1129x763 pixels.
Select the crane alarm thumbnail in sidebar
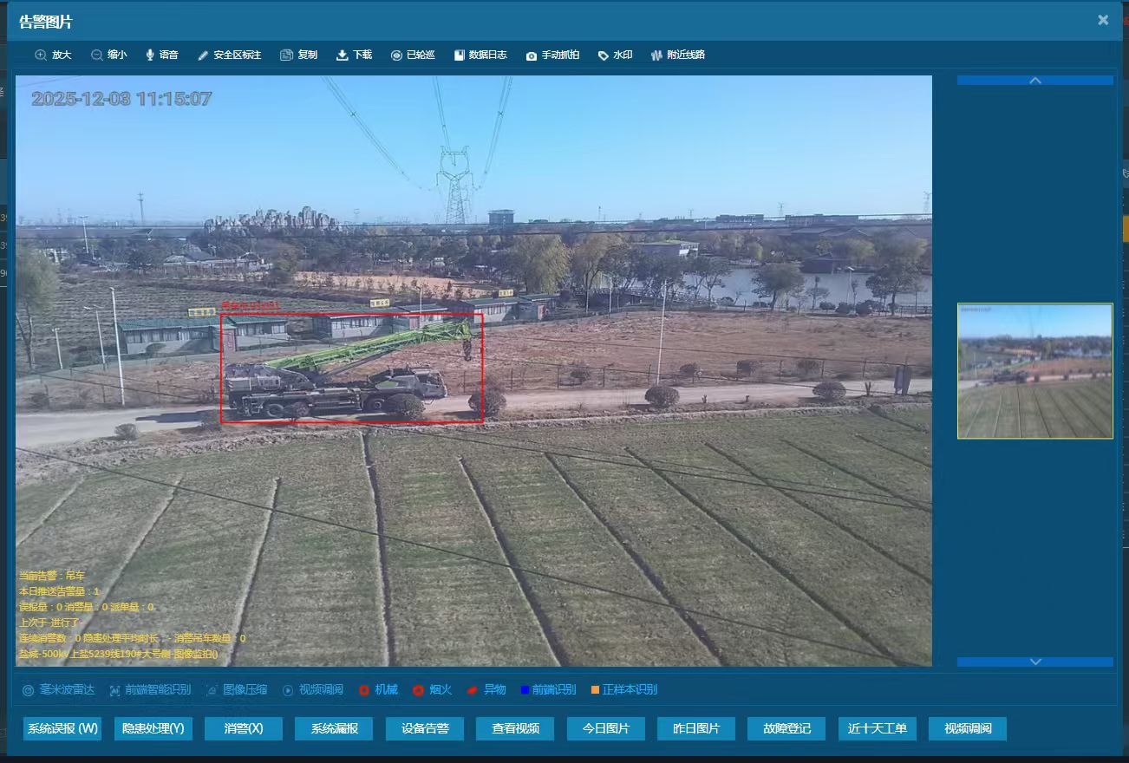(1034, 371)
